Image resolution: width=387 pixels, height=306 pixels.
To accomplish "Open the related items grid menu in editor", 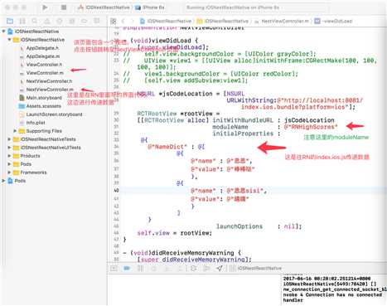I will click(114, 22).
